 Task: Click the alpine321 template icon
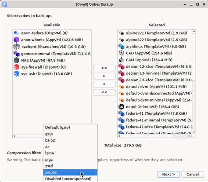(x=122, y=33)
